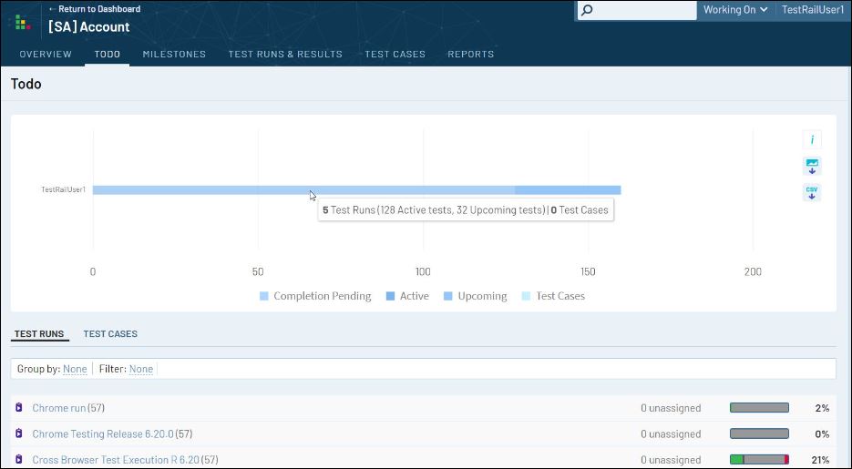Open the Chrome run link

[x=58, y=408]
